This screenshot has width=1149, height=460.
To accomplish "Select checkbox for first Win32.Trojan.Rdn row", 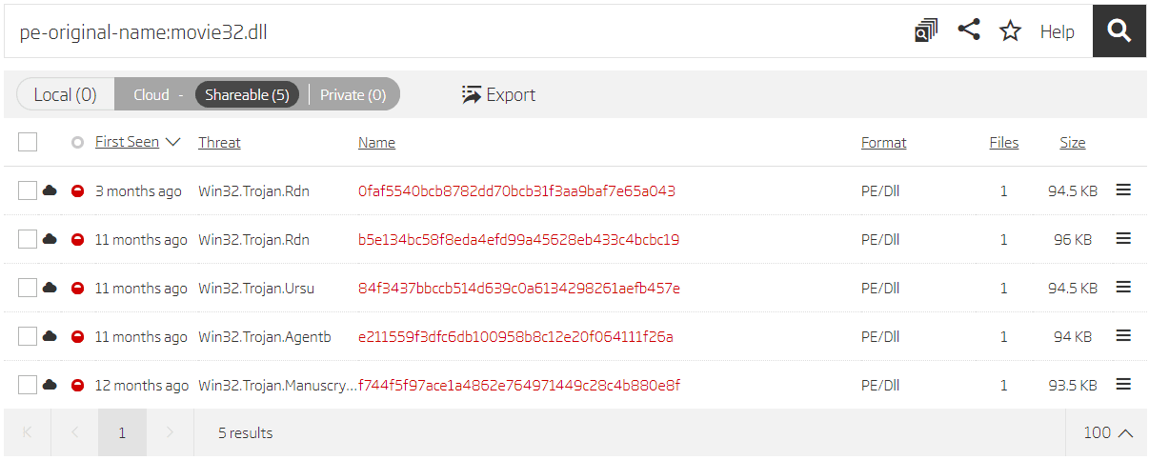I will 28,190.
